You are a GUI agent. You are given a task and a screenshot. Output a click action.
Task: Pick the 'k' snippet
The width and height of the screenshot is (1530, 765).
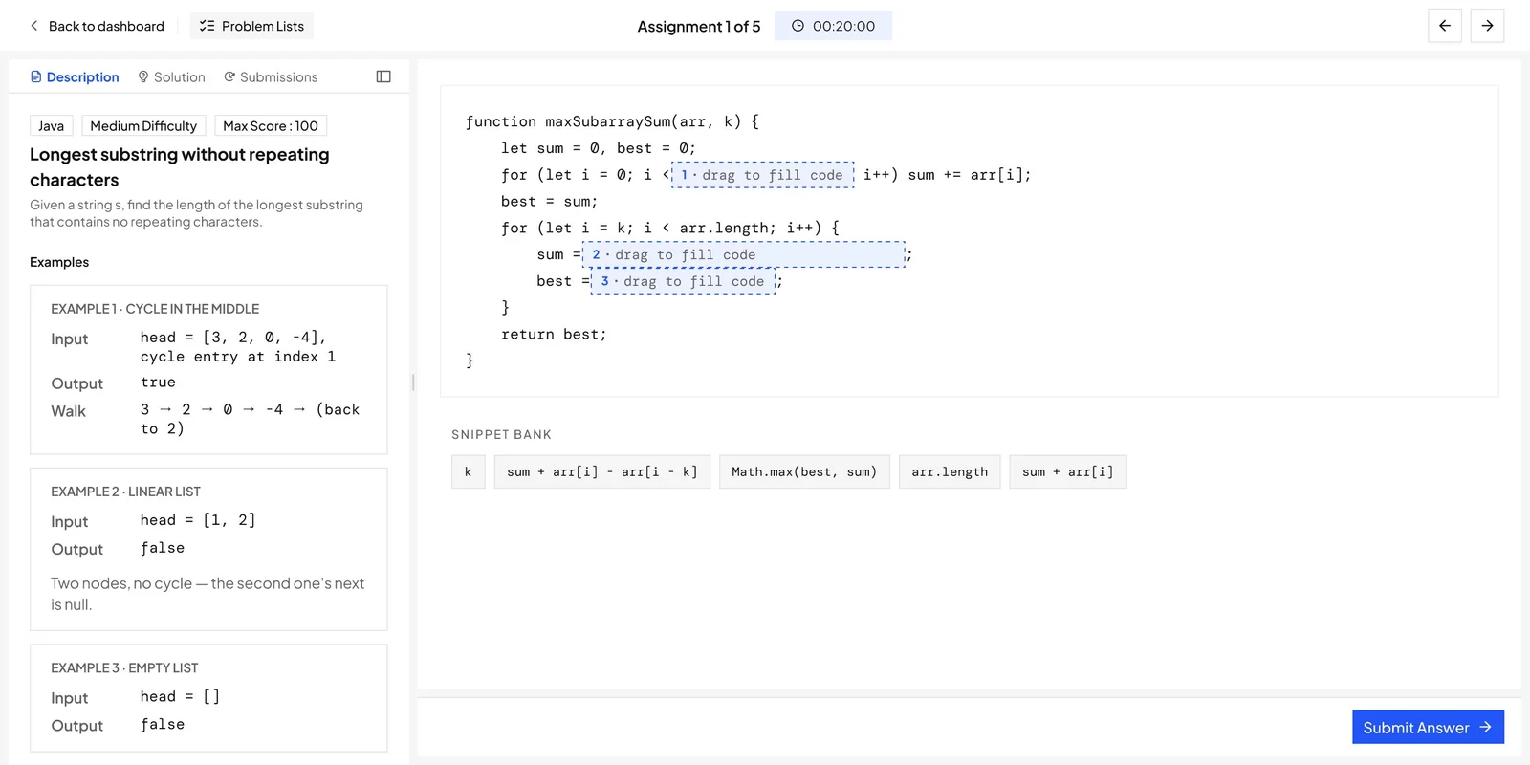[469, 472]
